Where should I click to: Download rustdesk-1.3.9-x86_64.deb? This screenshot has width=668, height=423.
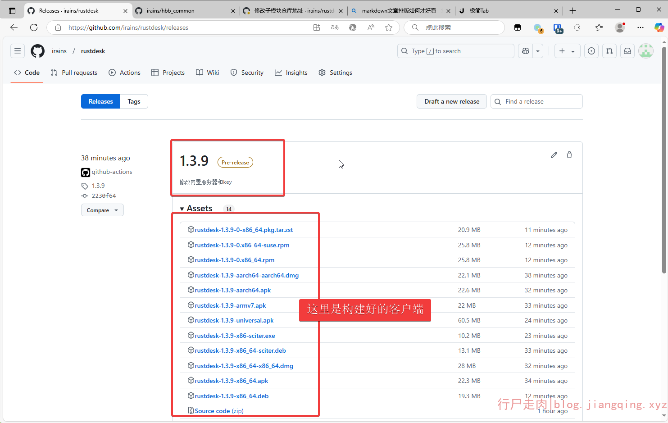[232, 396]
